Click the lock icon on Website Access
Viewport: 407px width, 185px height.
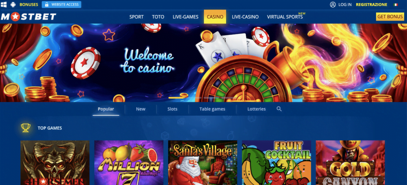47,4
